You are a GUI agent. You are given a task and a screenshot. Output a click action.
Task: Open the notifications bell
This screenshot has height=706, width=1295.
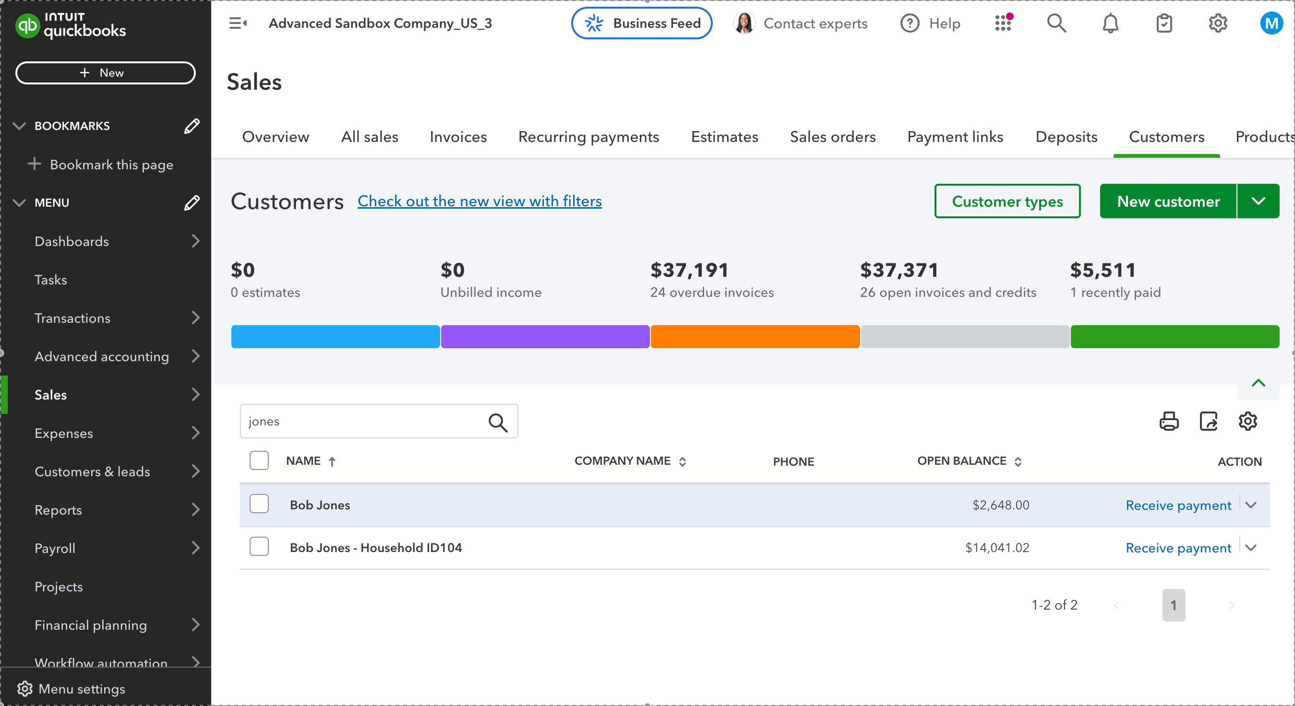(1110, 24)
